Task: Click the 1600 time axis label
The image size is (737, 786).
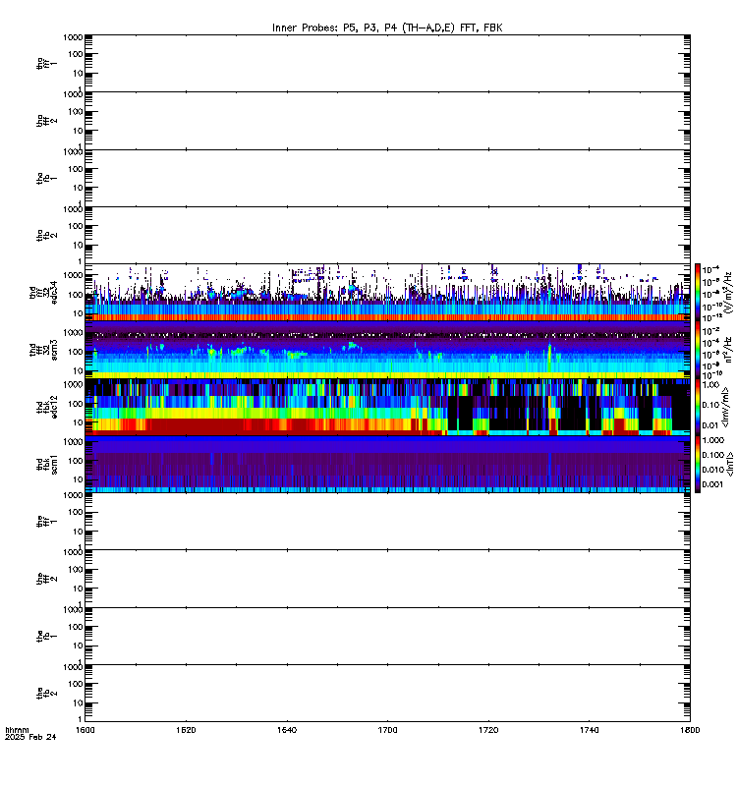Action: coord(85,730)
